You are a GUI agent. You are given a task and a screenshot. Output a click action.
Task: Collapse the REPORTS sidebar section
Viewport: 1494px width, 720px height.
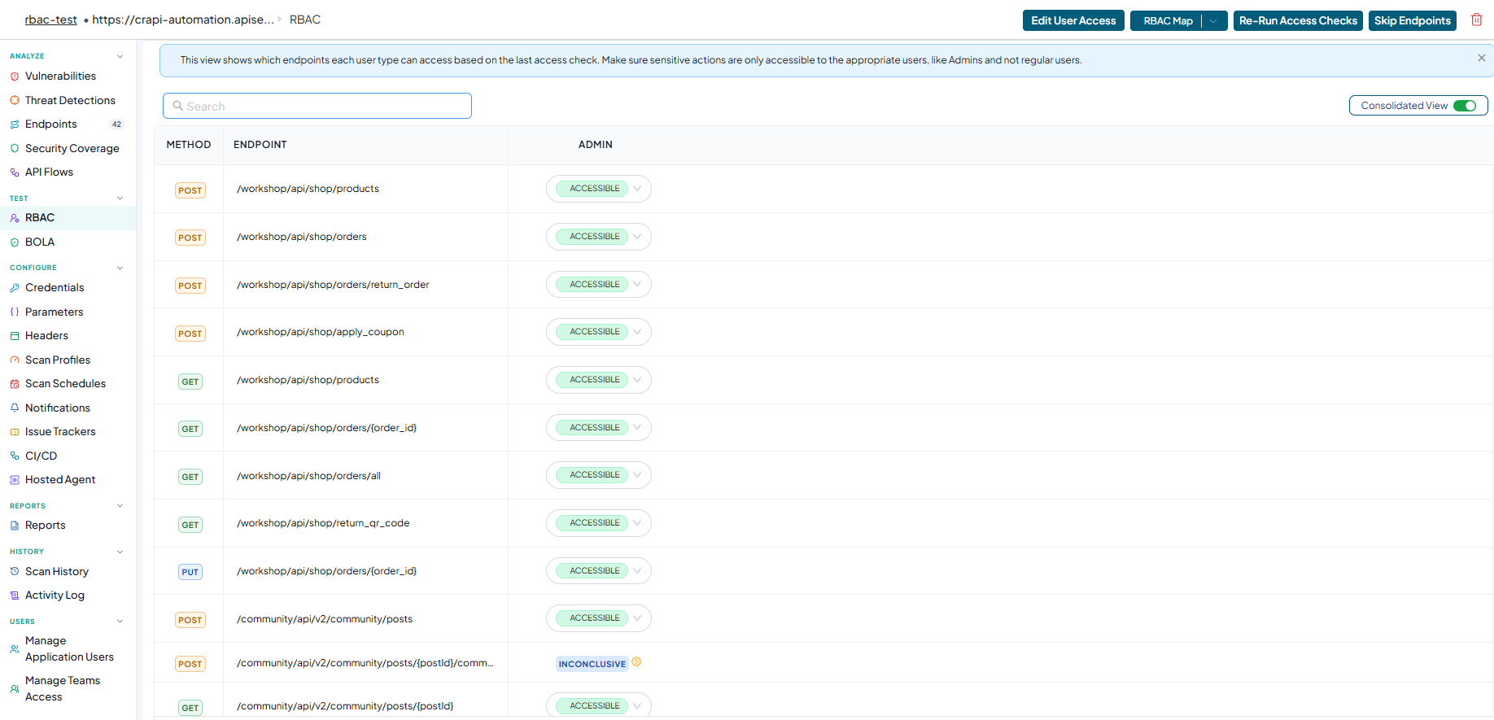pos(120,506)
